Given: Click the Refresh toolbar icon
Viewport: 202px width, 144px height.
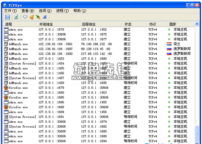Looking at the screenshot, I should [x=16, y=17].
